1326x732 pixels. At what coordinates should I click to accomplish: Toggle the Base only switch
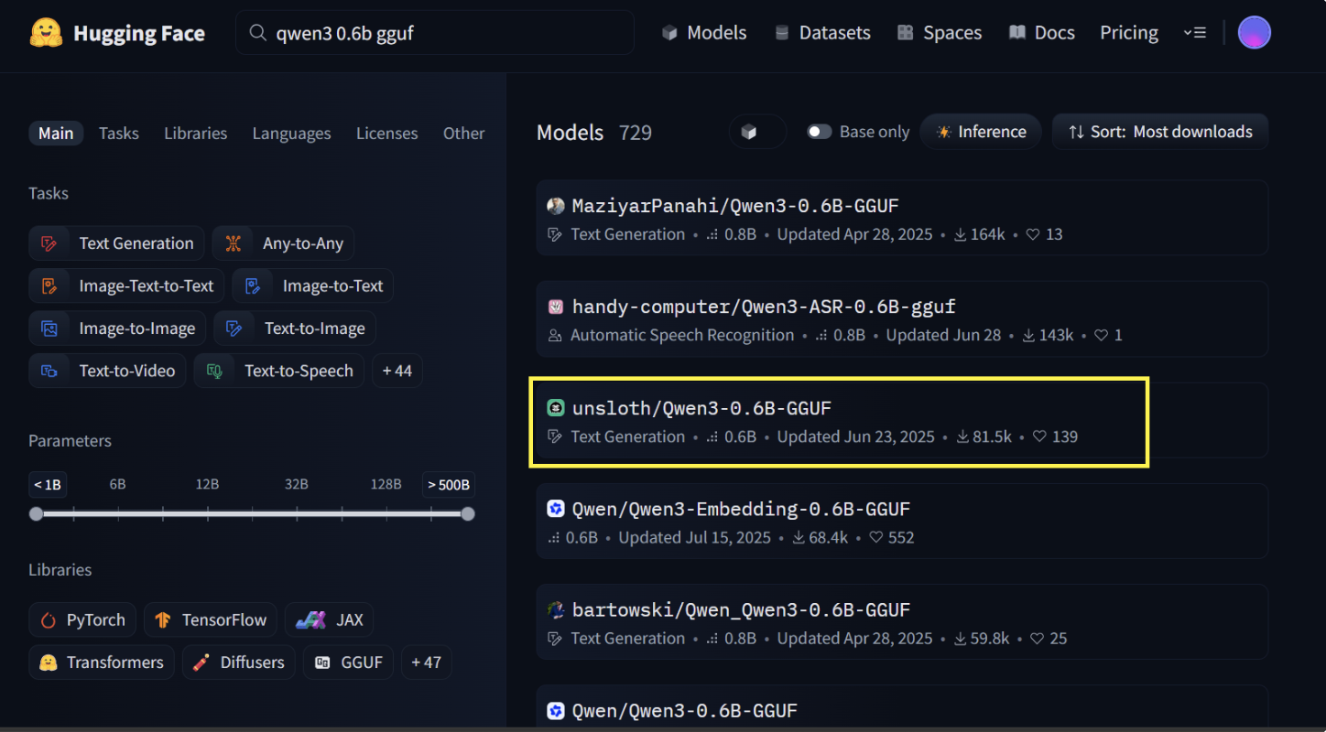tap(820, 132)
